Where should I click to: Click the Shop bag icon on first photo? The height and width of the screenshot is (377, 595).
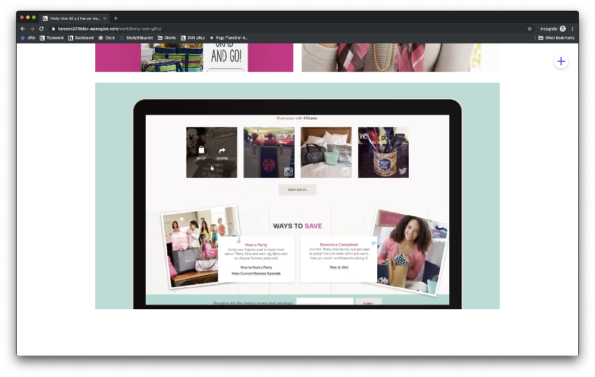(202, 150)
